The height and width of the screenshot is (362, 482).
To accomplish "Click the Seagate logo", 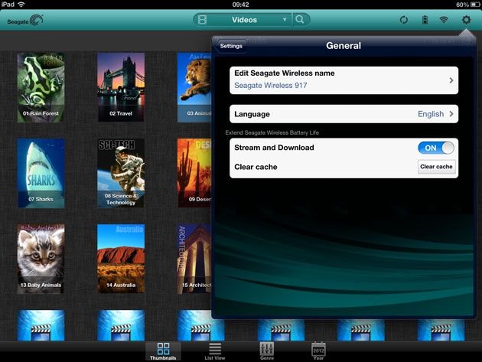I will (x=25, y=21).
